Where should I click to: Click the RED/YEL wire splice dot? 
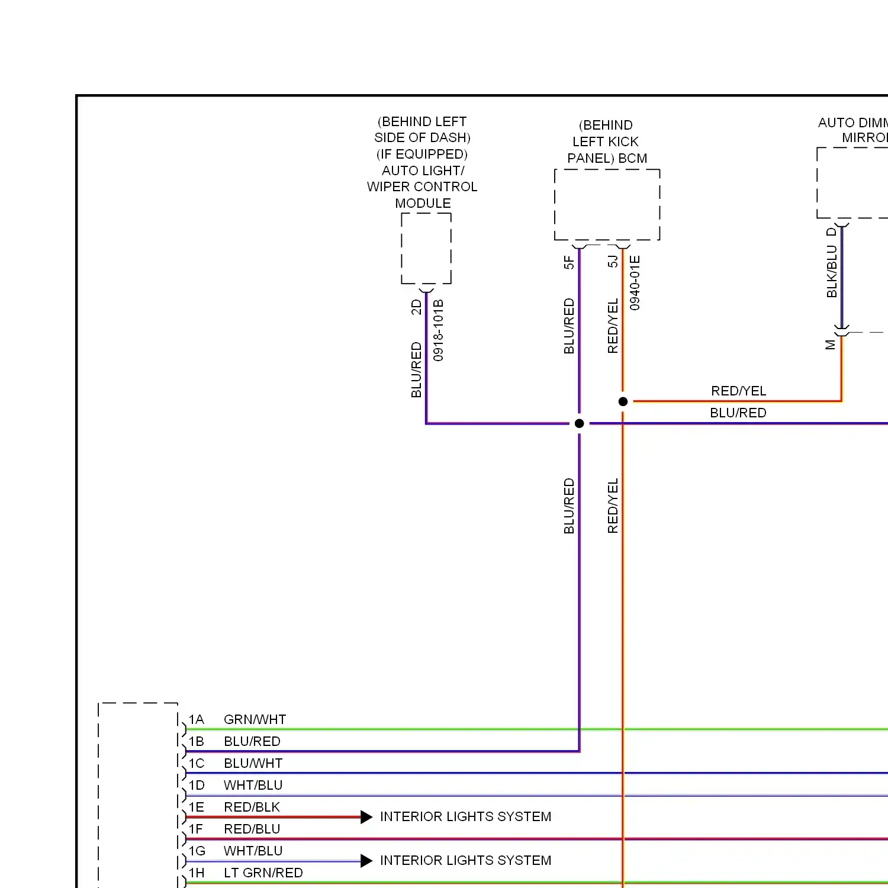coord(623,401)
